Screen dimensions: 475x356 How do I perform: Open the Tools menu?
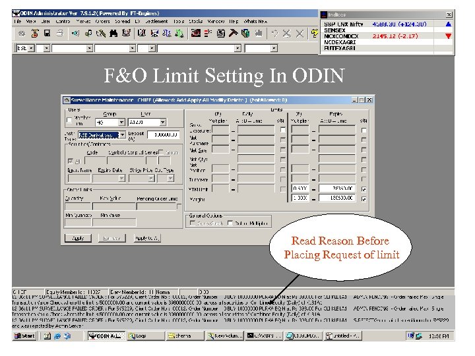tap(179, 22)
